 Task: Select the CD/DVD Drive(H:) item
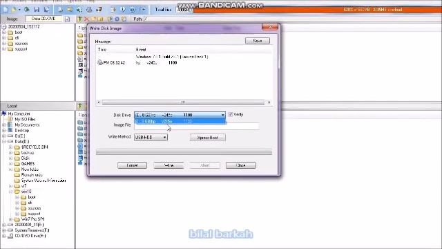pyautogui.click(x=30, y=236)
